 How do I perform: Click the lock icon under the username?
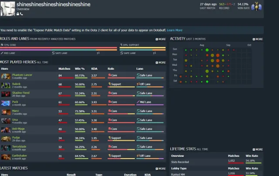click(18, 14)
